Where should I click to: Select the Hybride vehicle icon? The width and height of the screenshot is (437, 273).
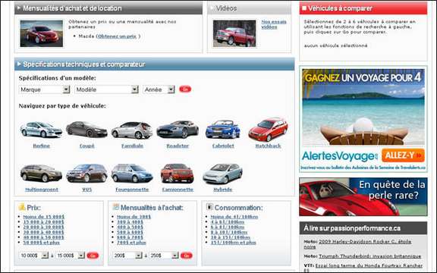tap(223, 174)
